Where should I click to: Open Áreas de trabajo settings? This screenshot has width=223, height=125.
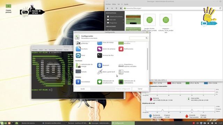click(105, 42)
